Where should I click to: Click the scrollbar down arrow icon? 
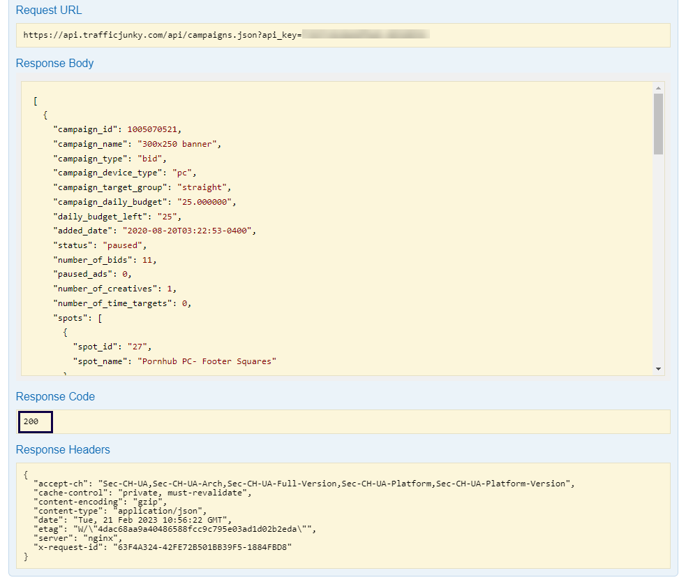[x=657, y=368]
